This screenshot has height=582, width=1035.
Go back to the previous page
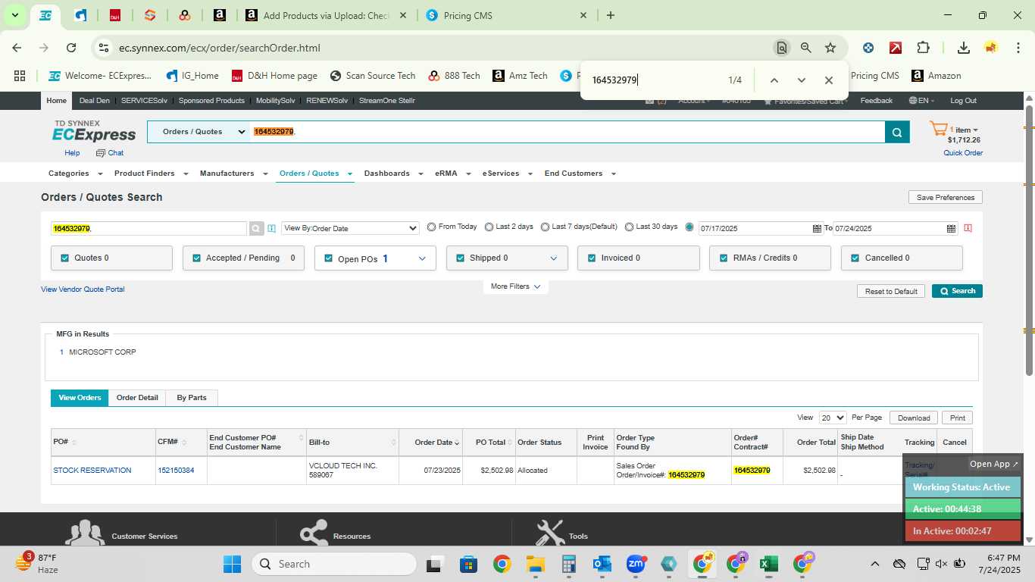click(17, 48)
